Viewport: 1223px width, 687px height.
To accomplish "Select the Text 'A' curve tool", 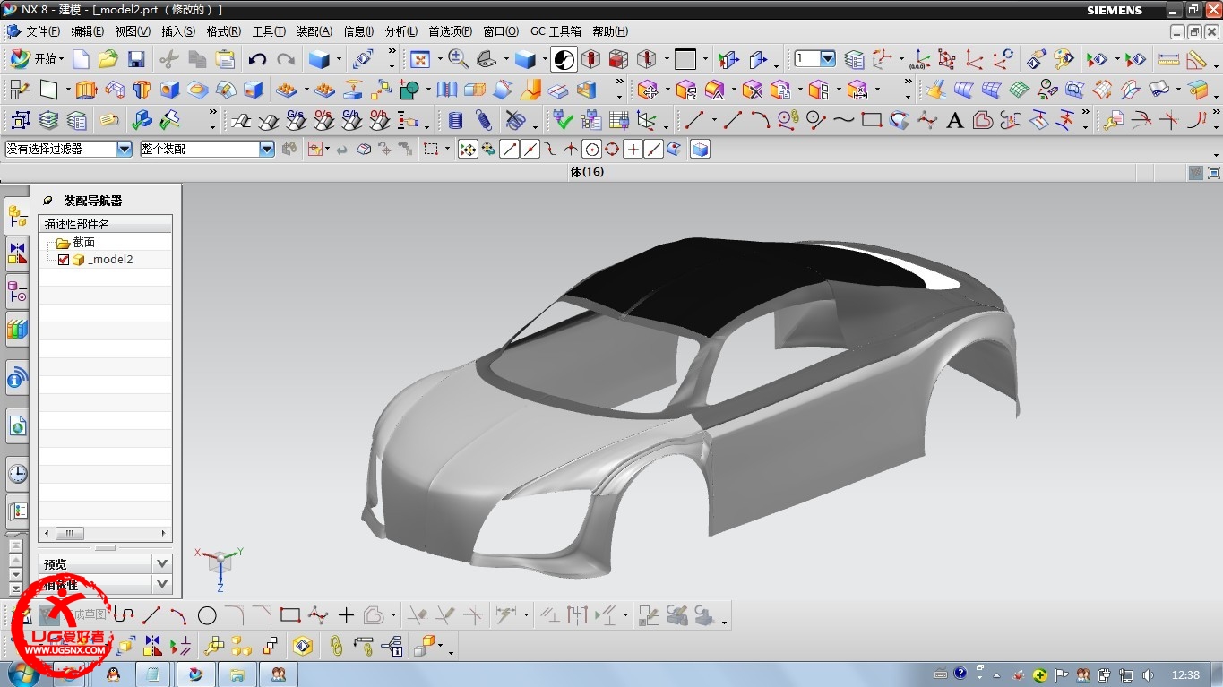I will (x=954, y=120).
